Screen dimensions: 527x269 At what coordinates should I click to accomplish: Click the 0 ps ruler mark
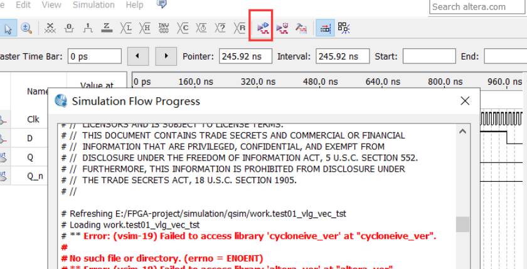[x=143, y=82]
